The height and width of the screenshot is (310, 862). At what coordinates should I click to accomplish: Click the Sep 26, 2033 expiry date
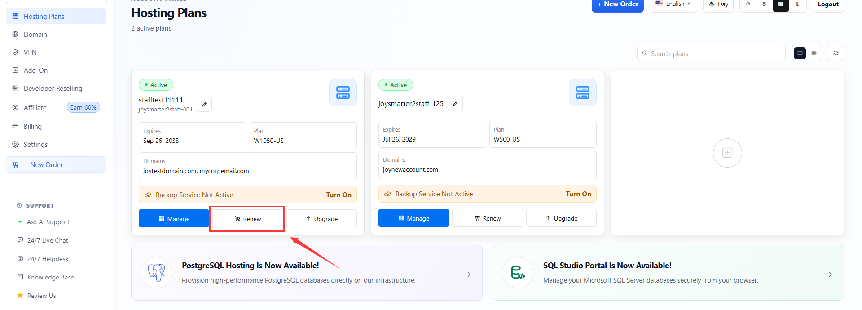(161, 141)
